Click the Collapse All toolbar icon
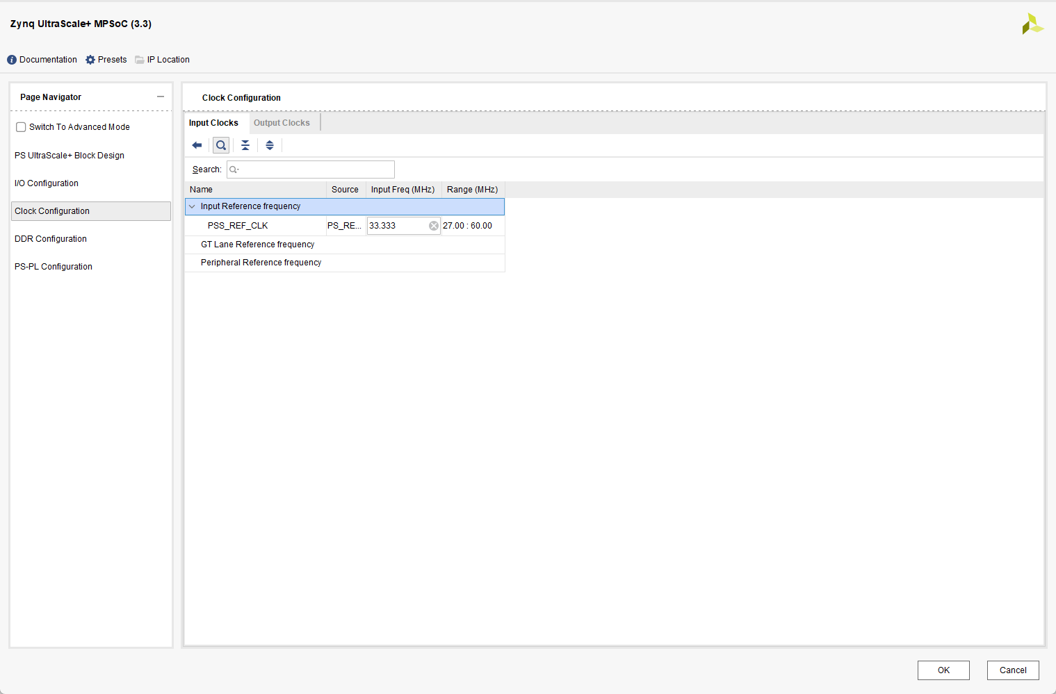 pyautogui.click(x=245, y=145)
